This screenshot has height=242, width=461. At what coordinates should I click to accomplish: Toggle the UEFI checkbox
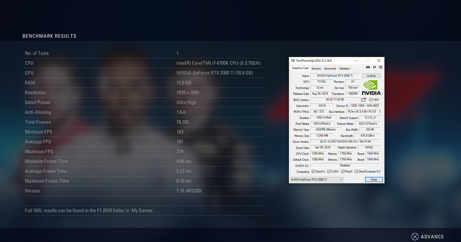pos(371,100)
